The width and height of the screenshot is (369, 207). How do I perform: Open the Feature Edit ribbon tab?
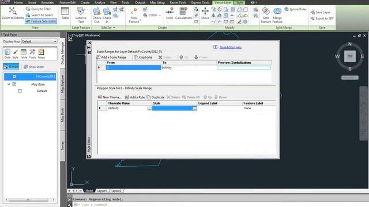[x=67, y=2]
